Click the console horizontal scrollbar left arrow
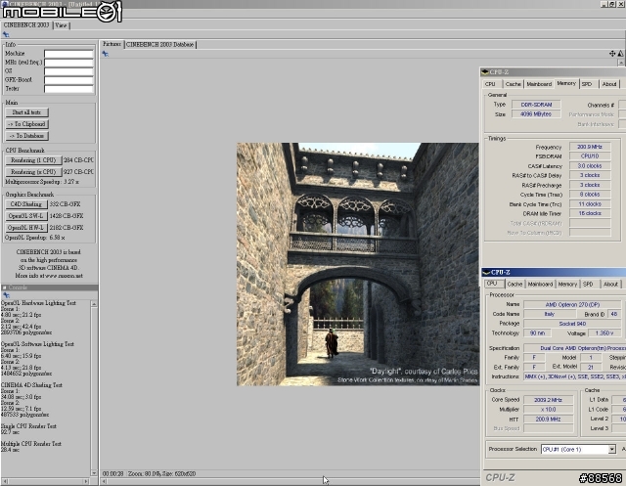The height and width of the screenshot is (486, 626). (x=4, y=481)
